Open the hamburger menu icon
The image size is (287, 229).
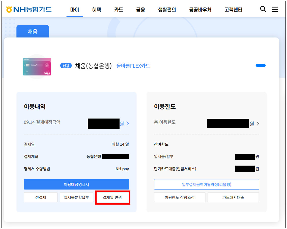275,10
